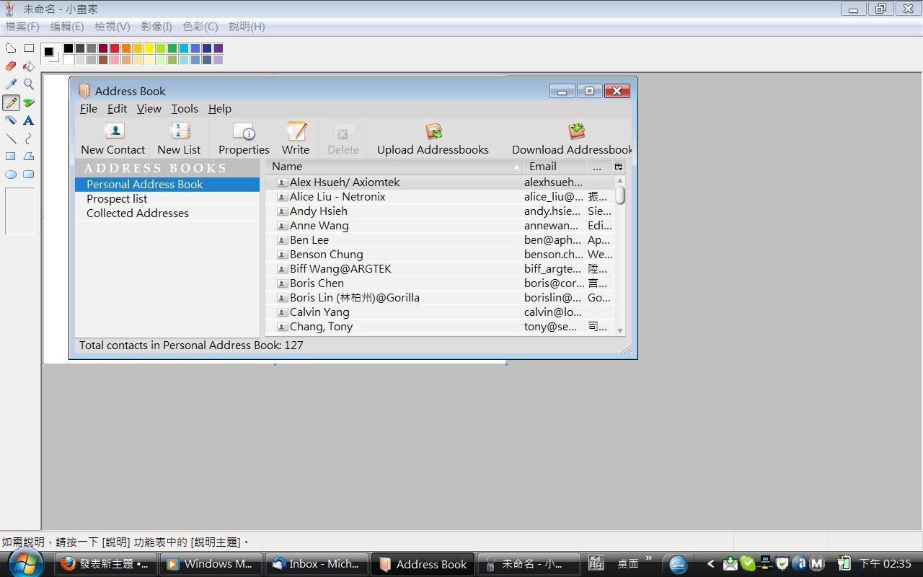Select the Fill with Color bucket tool
The width and height of the screenshot is (923, 577).
(29, 66)
